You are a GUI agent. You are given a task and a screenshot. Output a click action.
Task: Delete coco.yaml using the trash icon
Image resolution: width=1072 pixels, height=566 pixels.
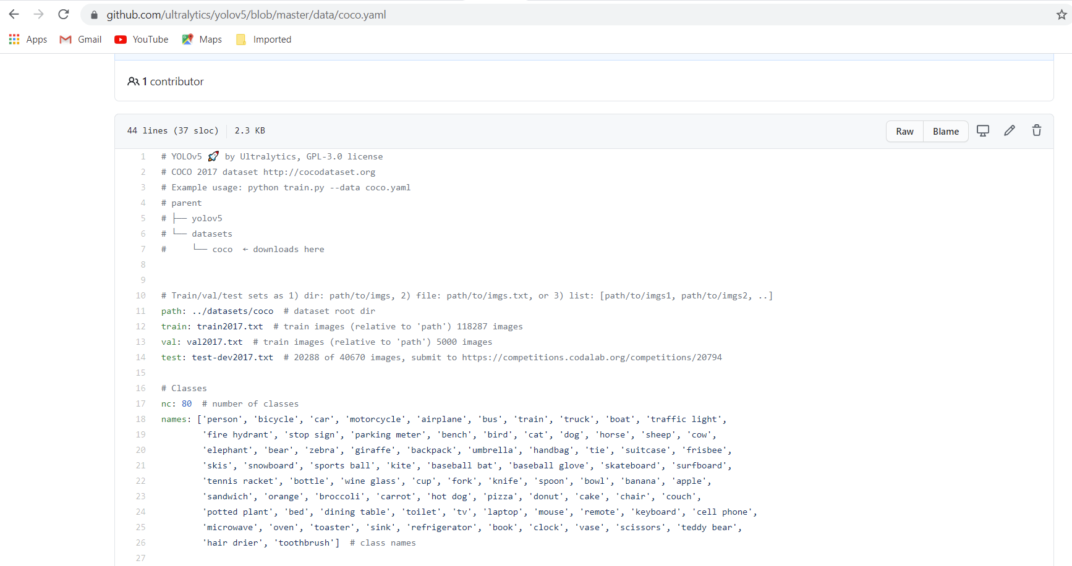1037,130
